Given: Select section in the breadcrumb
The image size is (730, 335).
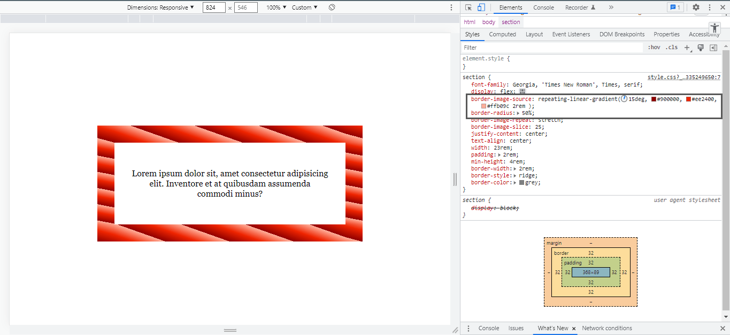Looking at the screenshot, I should pyautogui.click(x=511, y=22).
